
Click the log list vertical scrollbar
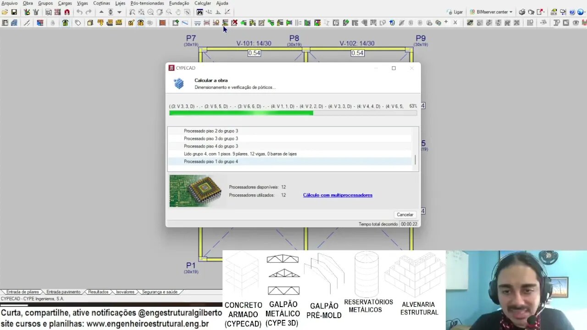pyautogui.click(x=415, y=149)
